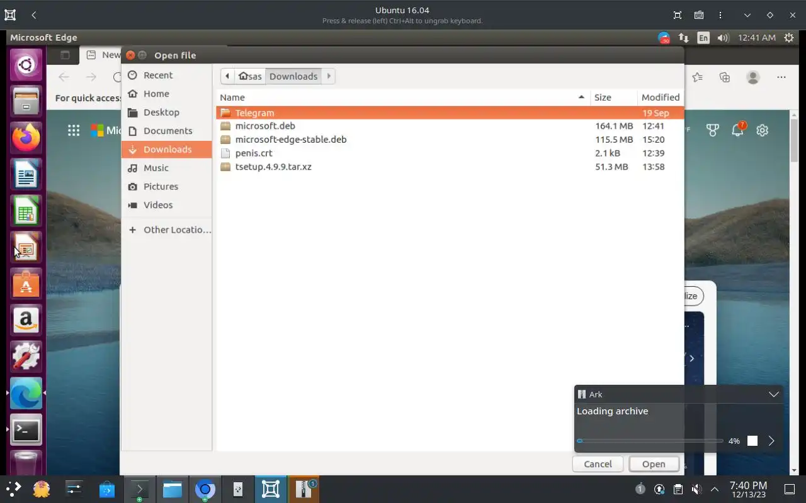
Task: Select microsoft.deb file
Action: point(450,126)
